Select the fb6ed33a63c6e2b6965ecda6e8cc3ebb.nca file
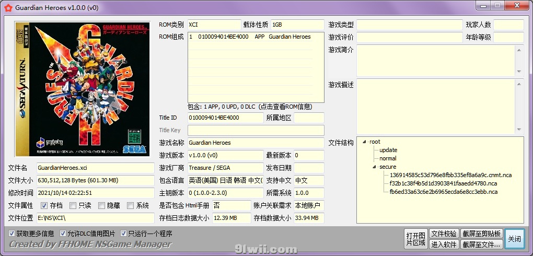The image size is (533, 256). tap(443, 192)
